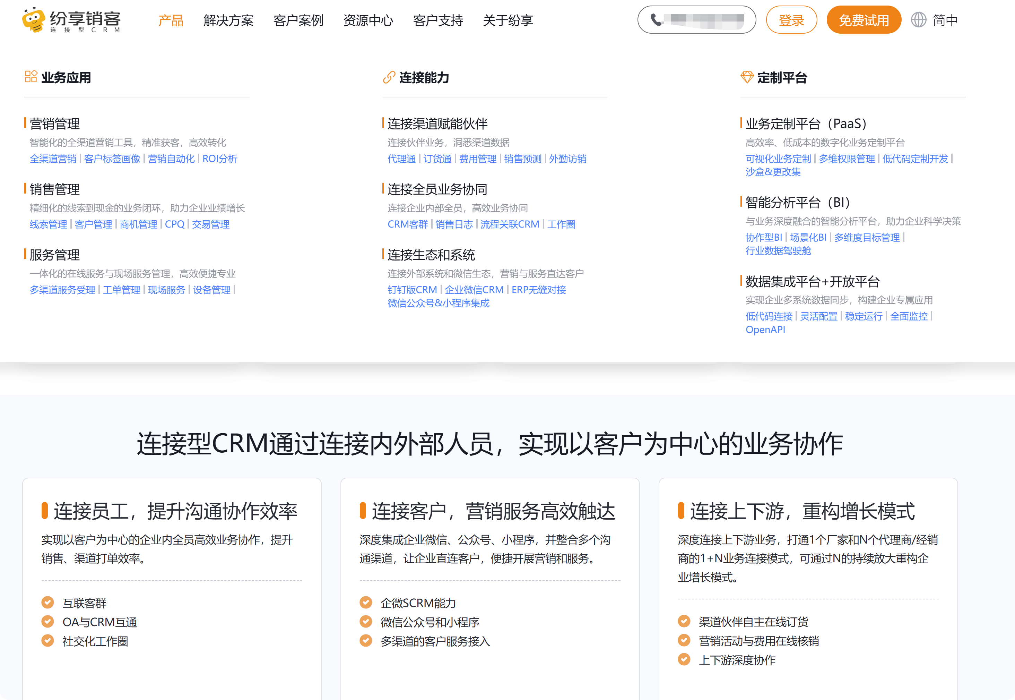The height and width of the screenshot is (700, 1015).
Task: Open the 简中 language selector
Action: tap(945, 20)
